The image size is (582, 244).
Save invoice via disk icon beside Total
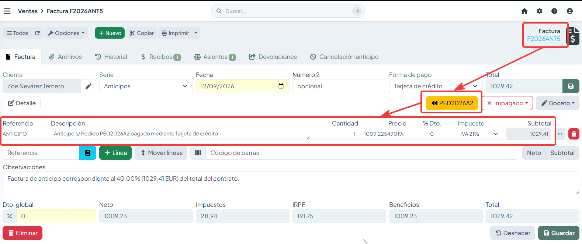coord(571,86)
